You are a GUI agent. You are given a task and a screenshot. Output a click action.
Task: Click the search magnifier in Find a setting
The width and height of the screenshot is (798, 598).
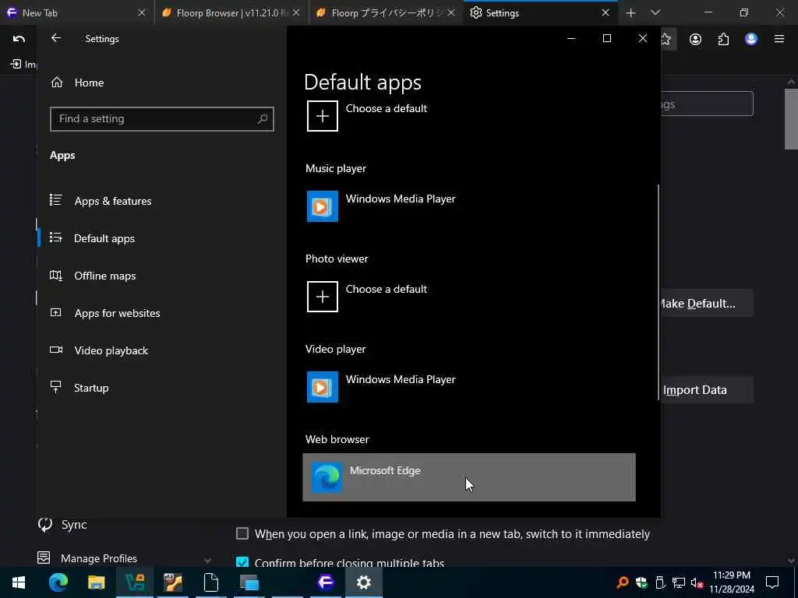click(263, 119)
